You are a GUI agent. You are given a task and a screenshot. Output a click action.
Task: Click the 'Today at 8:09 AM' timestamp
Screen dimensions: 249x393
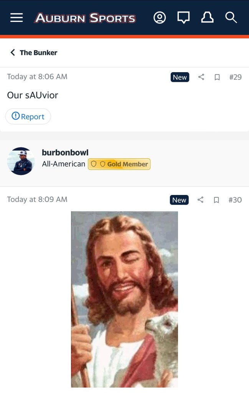pyautogui.click(x=37, y=200)
